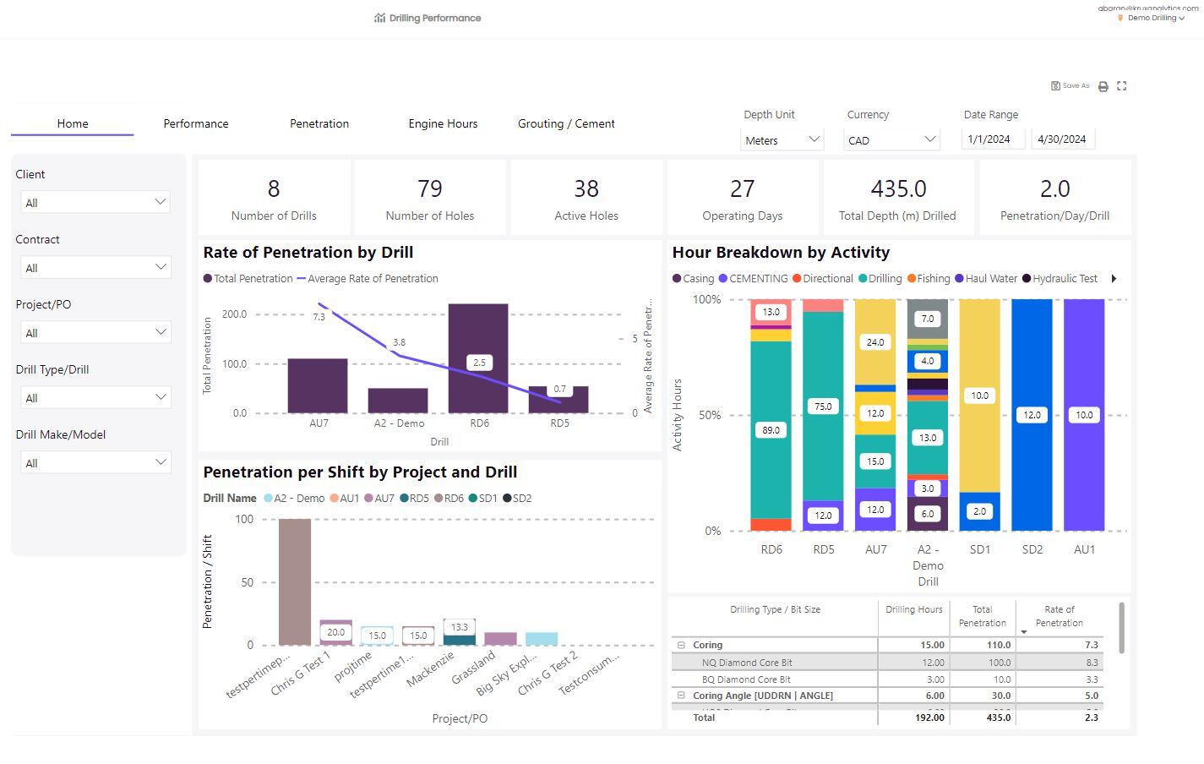Screen dimensions: 1204x764
Task: Click the Save As floppy disk icon
Action: [x=1055, y=85]
